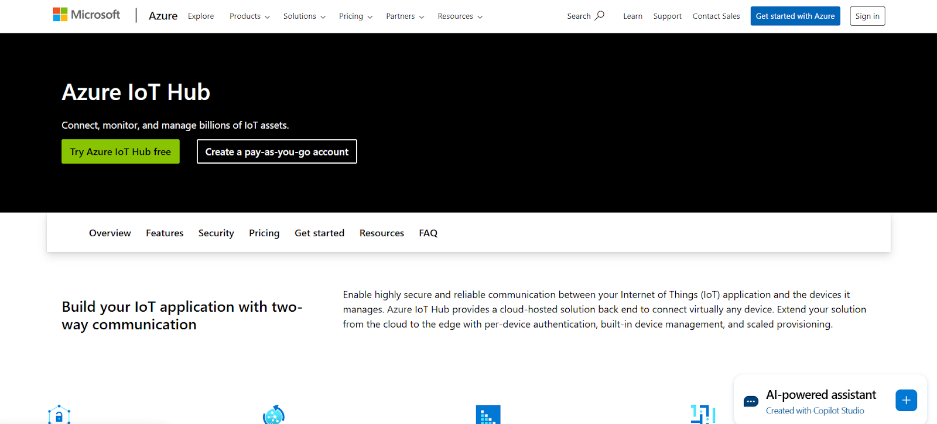Screen dimensions: 937x424
Task: Go to the Security section tab
Action: pyautogui.click(x=216, y=233)
